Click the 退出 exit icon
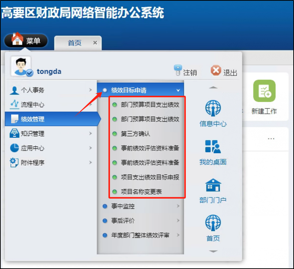 coord(216,71)
